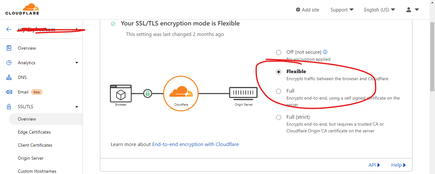The width and height of the screenshot is (435, 174).
Task: Select the Full encryption mode radio button
Action: point(279,91)
